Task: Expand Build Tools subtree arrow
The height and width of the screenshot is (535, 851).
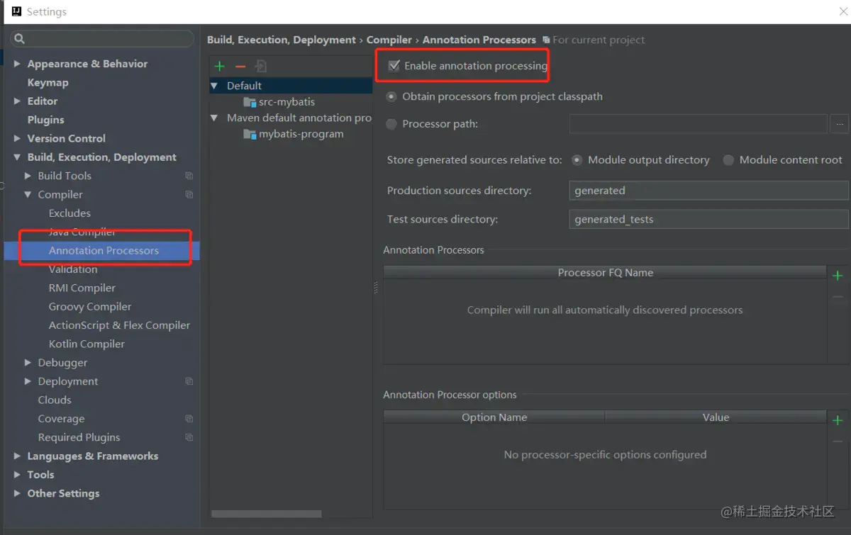Action: pyautogui.click(x=28, y=176)
